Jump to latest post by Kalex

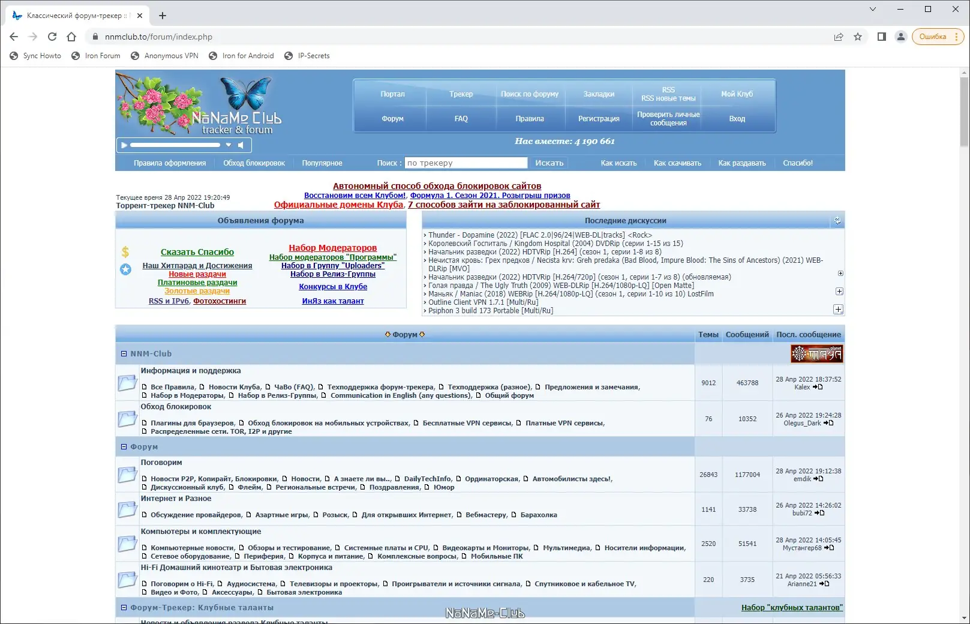tap(818, 387)
